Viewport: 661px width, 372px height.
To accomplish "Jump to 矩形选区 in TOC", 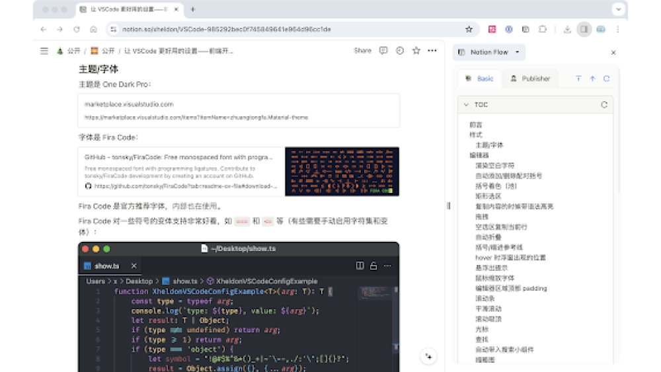I will tap(488, 196).
